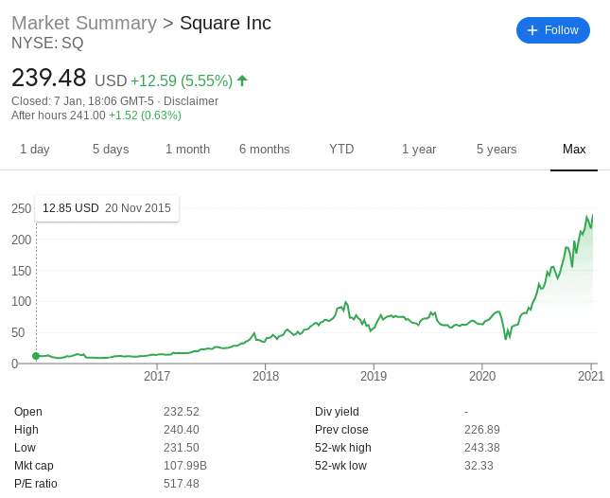The width and height of the screenshot is (610, 498).
Task: Click the 150 y-axis label
Action: [x=22, y=271]
